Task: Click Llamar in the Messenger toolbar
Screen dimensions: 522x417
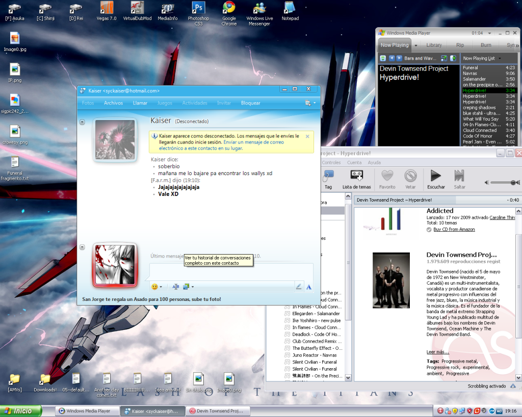Action: coord(140,103)
